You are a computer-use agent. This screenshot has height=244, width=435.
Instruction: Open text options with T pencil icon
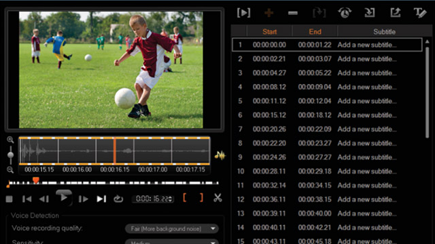[420, 13]
